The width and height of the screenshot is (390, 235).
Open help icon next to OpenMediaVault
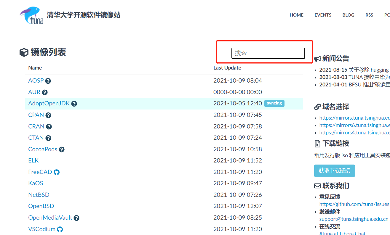click(x=76, y=218)
